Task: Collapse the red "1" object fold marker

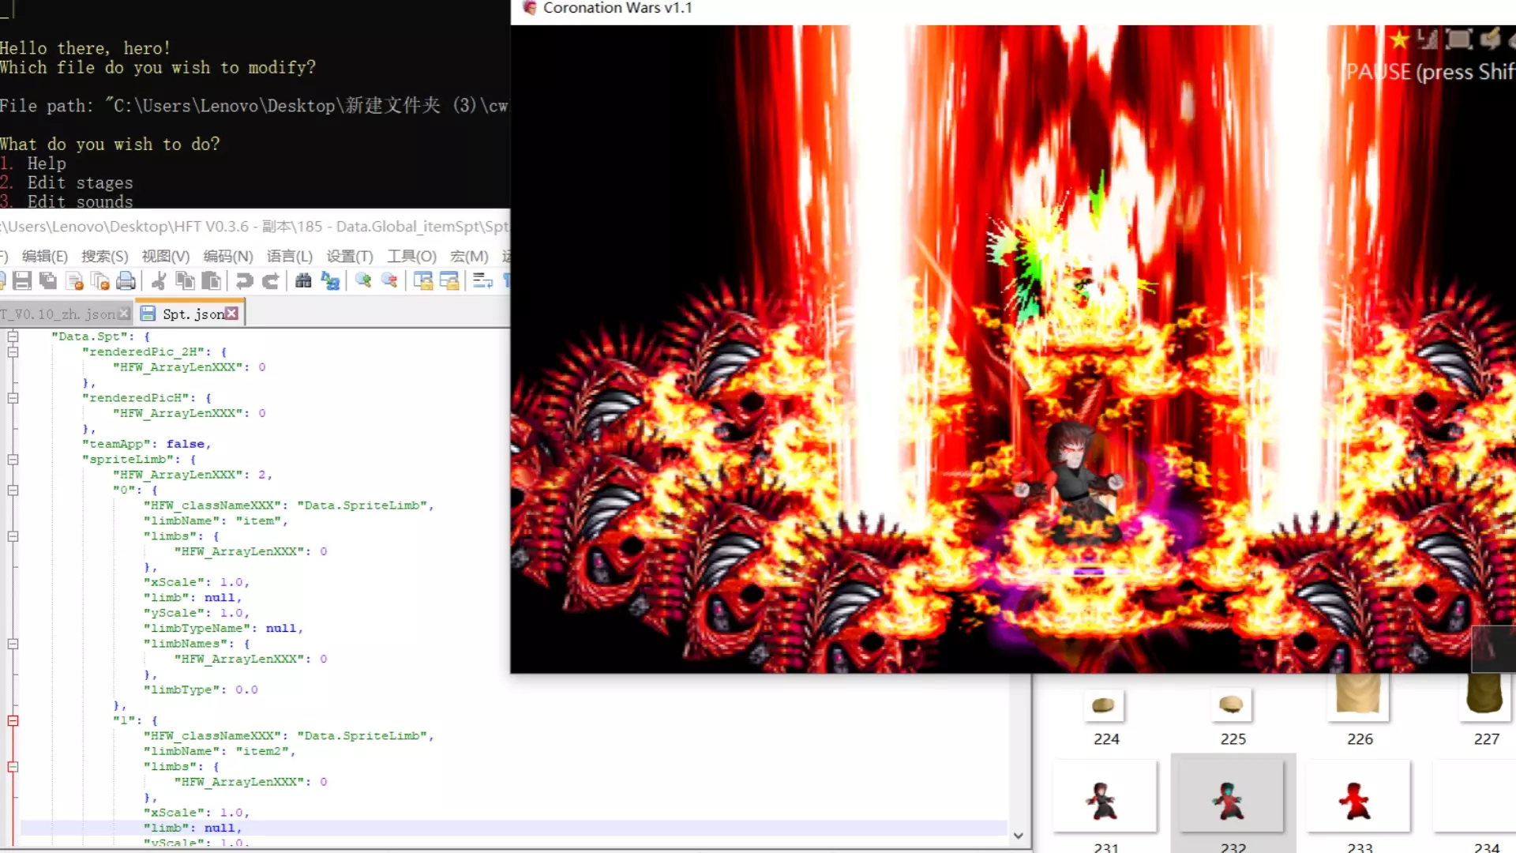Action: [x=13, y=720]
